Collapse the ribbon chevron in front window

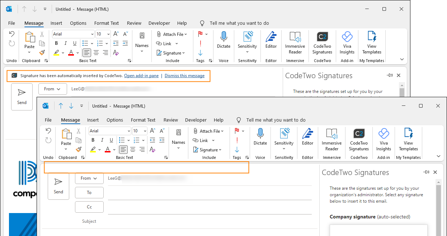coord(438,156)
